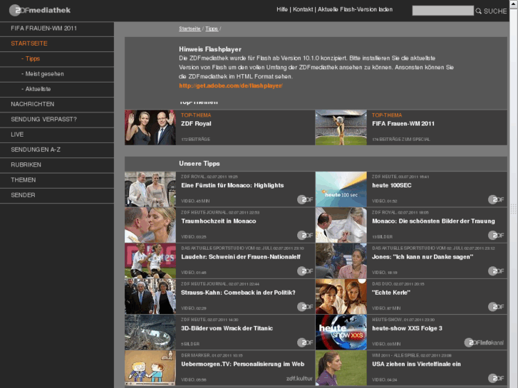The height and width of the screenshot is (388, 518).
Task: Click the Kontakt link in header
Action: point(303,9)
